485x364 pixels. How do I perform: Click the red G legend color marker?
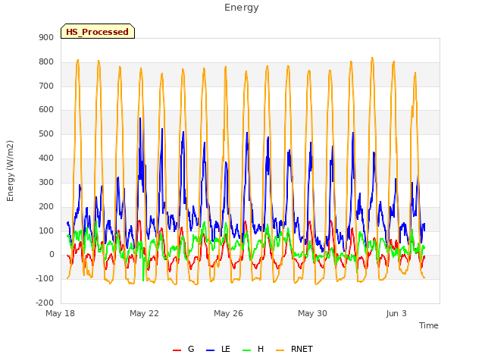[x=177, y=350]
